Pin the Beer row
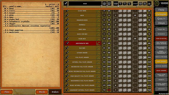169x95 pixels. tap(67, 15)
